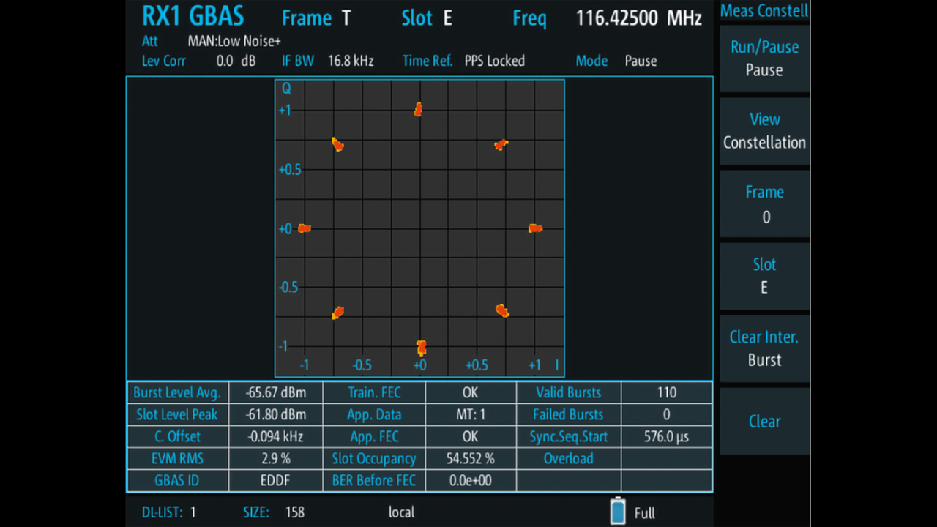Click the App. Data label

[374, 414]
